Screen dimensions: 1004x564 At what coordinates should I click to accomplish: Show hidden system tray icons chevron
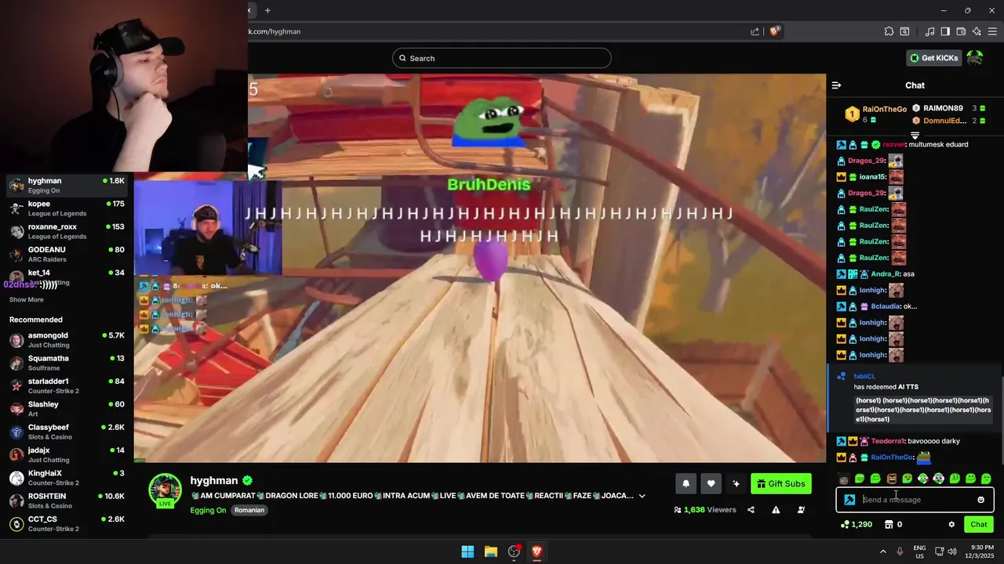click(882, 551)
